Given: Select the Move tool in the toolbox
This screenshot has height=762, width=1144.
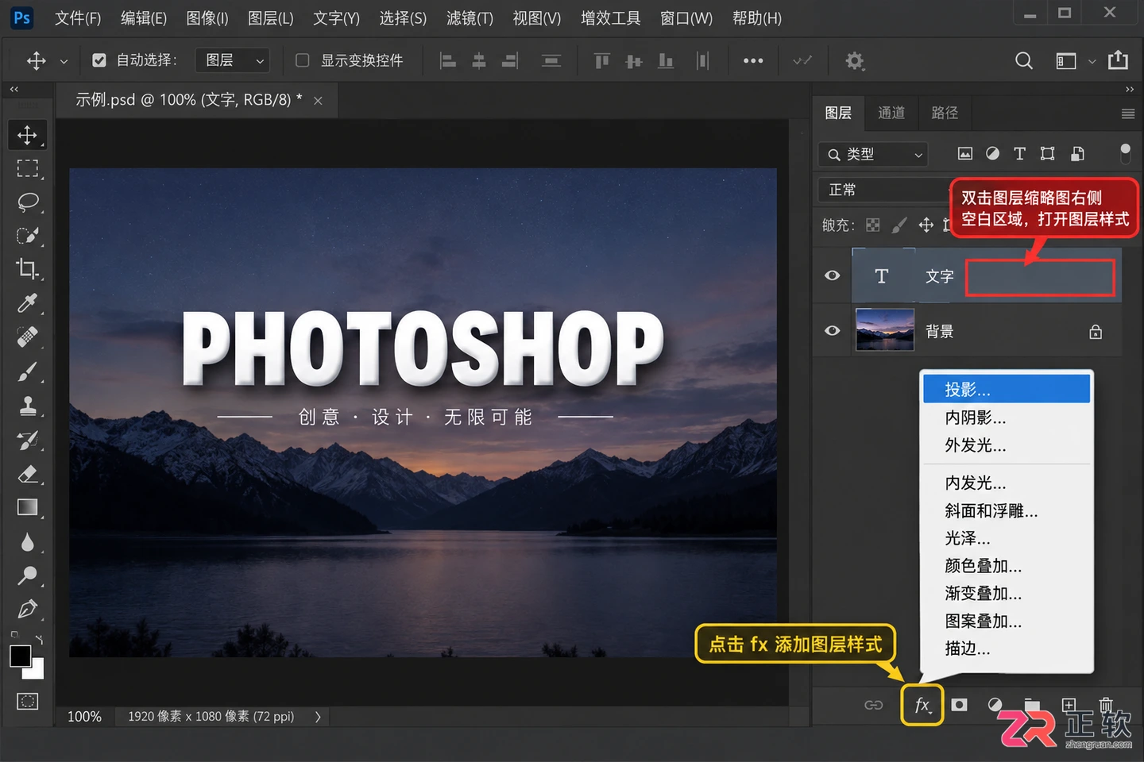Looking at the screenshot, I should coord(27,135).
